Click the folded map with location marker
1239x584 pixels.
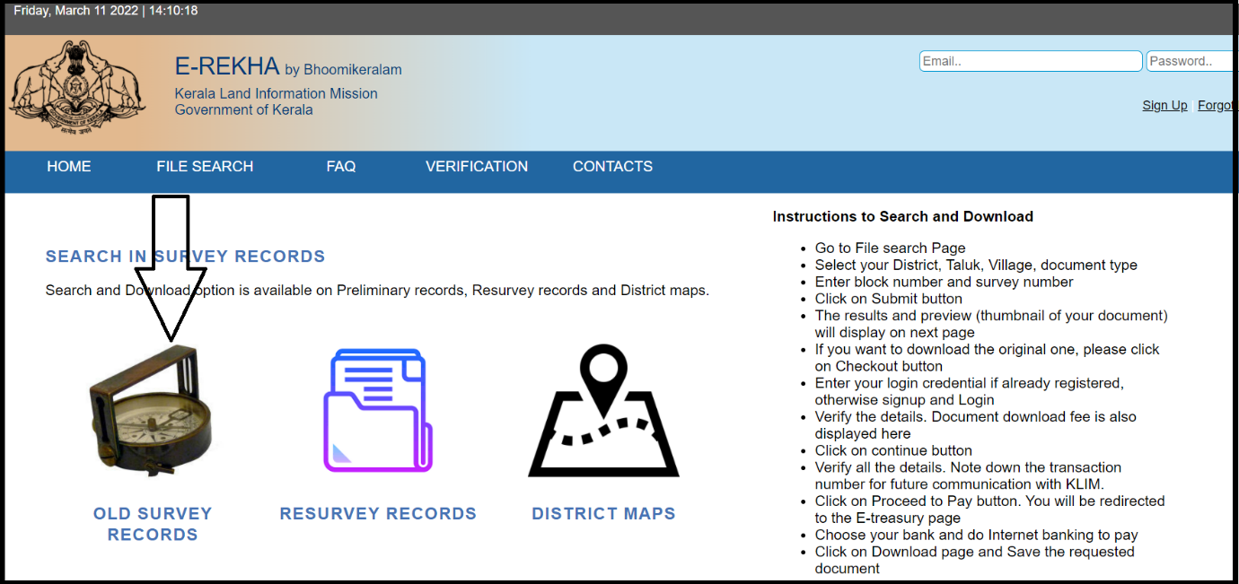602,413
